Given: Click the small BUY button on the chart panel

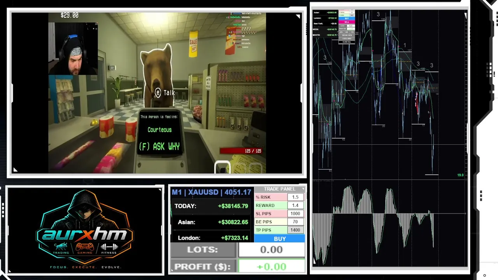Looking at the screenshot, I should [347, 19].
